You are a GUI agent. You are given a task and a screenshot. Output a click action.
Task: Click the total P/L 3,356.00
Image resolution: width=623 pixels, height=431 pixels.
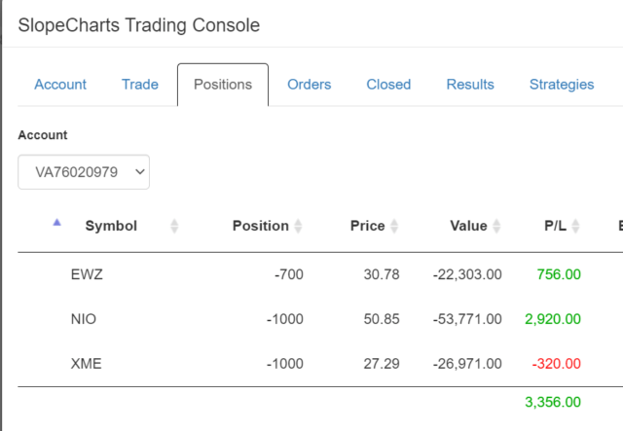pos(553,402)
